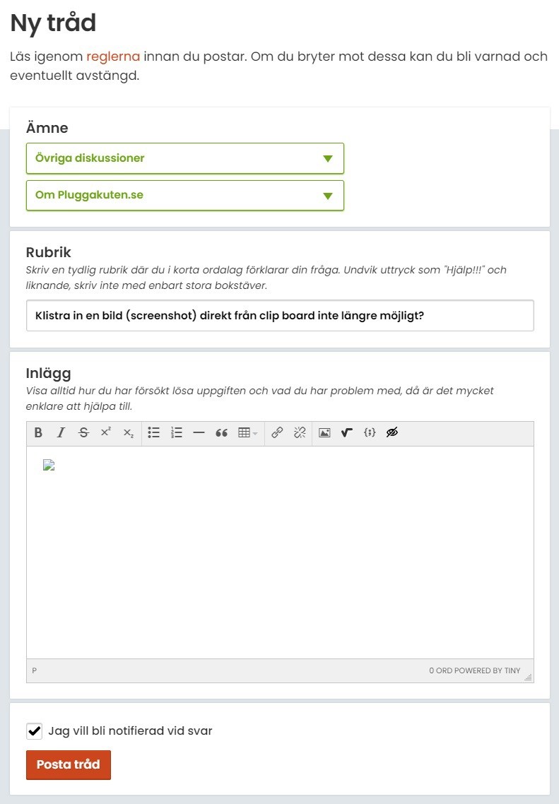Uncheck "Jag vill bli notifierad vid svar"
This screenshot has width=559, height=804.
[34, 731]
